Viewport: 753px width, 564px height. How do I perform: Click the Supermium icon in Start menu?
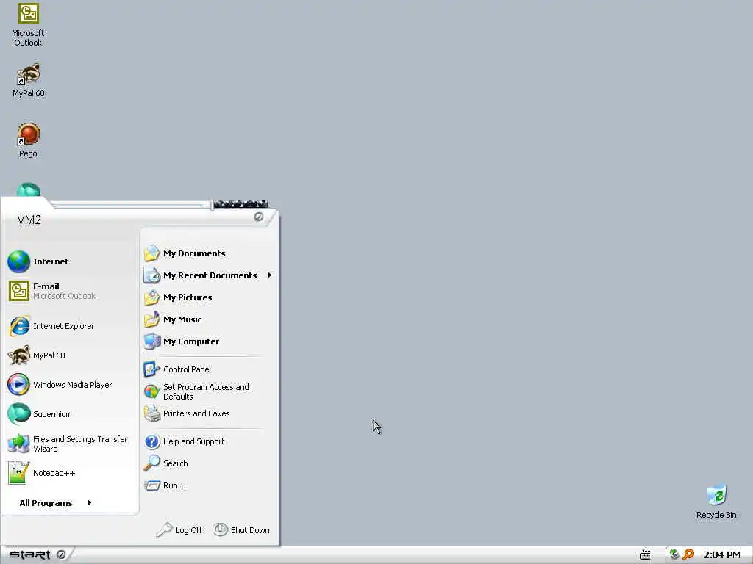18,414
